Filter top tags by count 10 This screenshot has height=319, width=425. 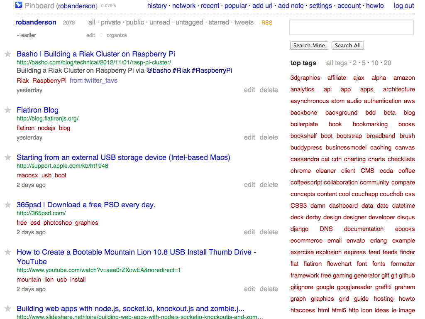click(x=375, y=63)
